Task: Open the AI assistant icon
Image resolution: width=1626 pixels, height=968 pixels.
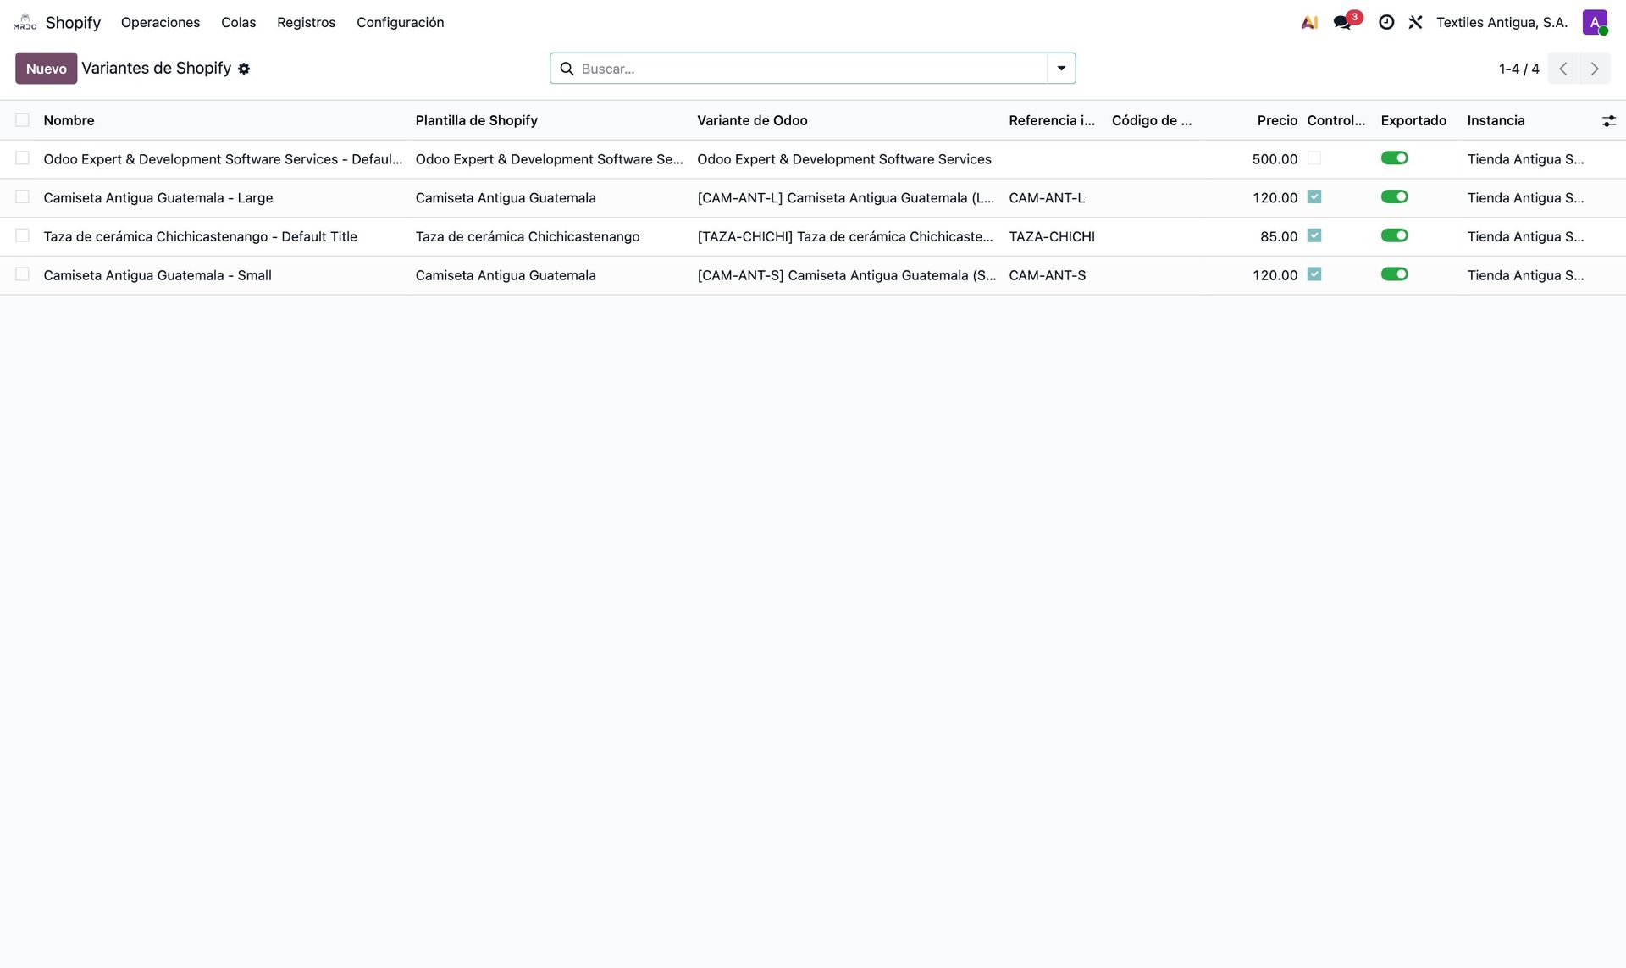Action: coord(1309,22)
